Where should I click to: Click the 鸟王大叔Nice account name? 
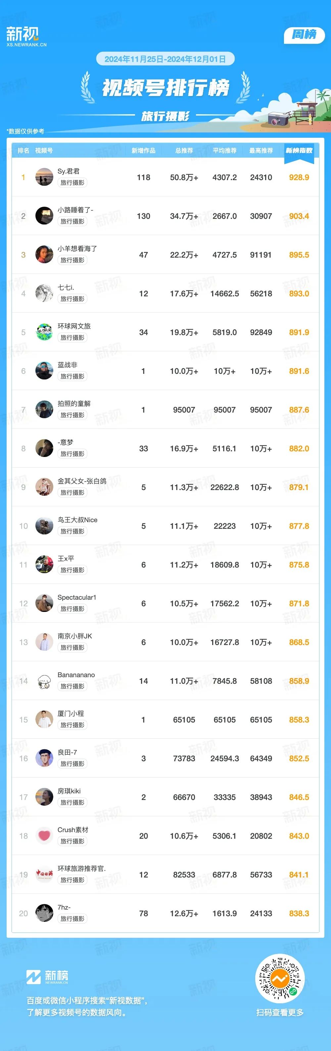77,520
